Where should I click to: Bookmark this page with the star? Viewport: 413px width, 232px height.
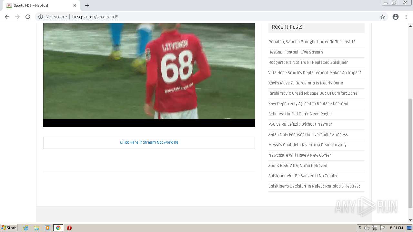coord(383,17)
